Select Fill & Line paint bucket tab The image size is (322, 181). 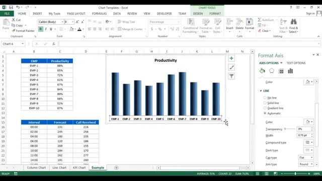[x=262, y=71]
